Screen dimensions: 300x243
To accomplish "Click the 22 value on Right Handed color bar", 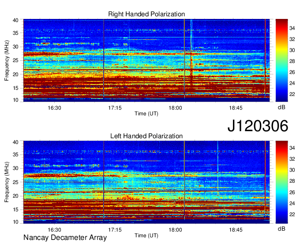I will (292, 94).
